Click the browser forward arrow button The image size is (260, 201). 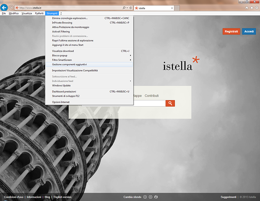(x=11, y=8)
